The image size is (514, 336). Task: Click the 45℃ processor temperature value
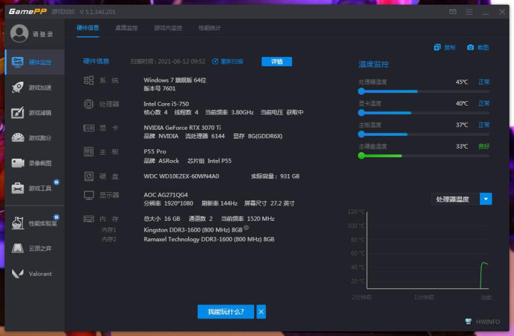point(462,82)
